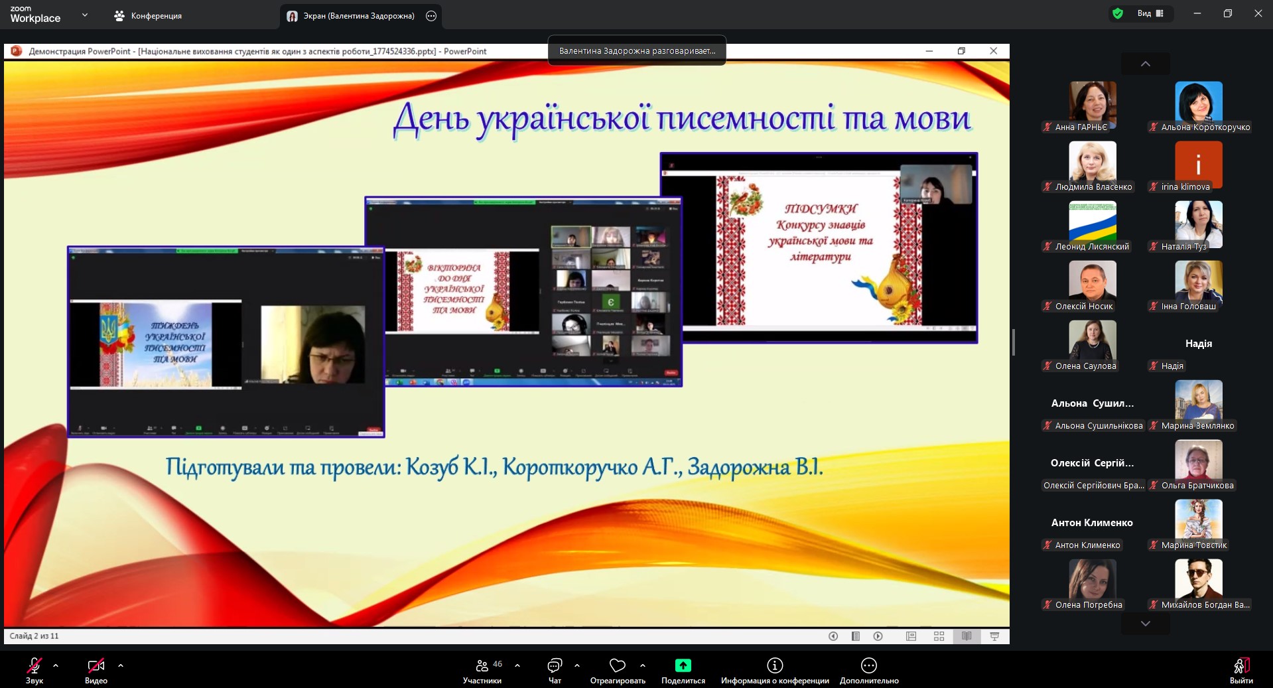
Task: Click the green Поделиться share screen icon
Action: 683,665
